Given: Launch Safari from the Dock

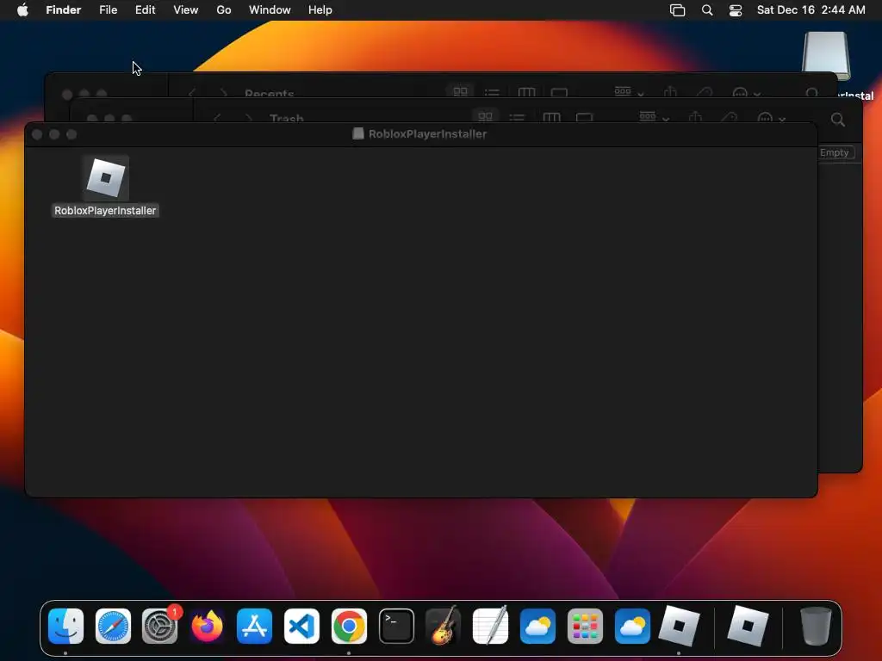Looking at the screenshot, I should point(113,626).
